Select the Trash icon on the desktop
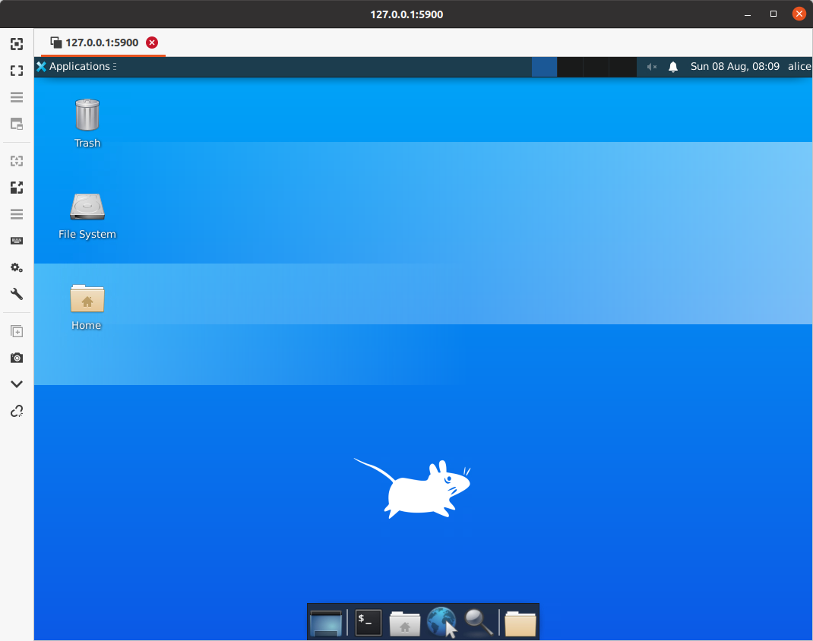The width and height of the screenshot is (813, 641). pyautogui.click(x=87, y=123)
